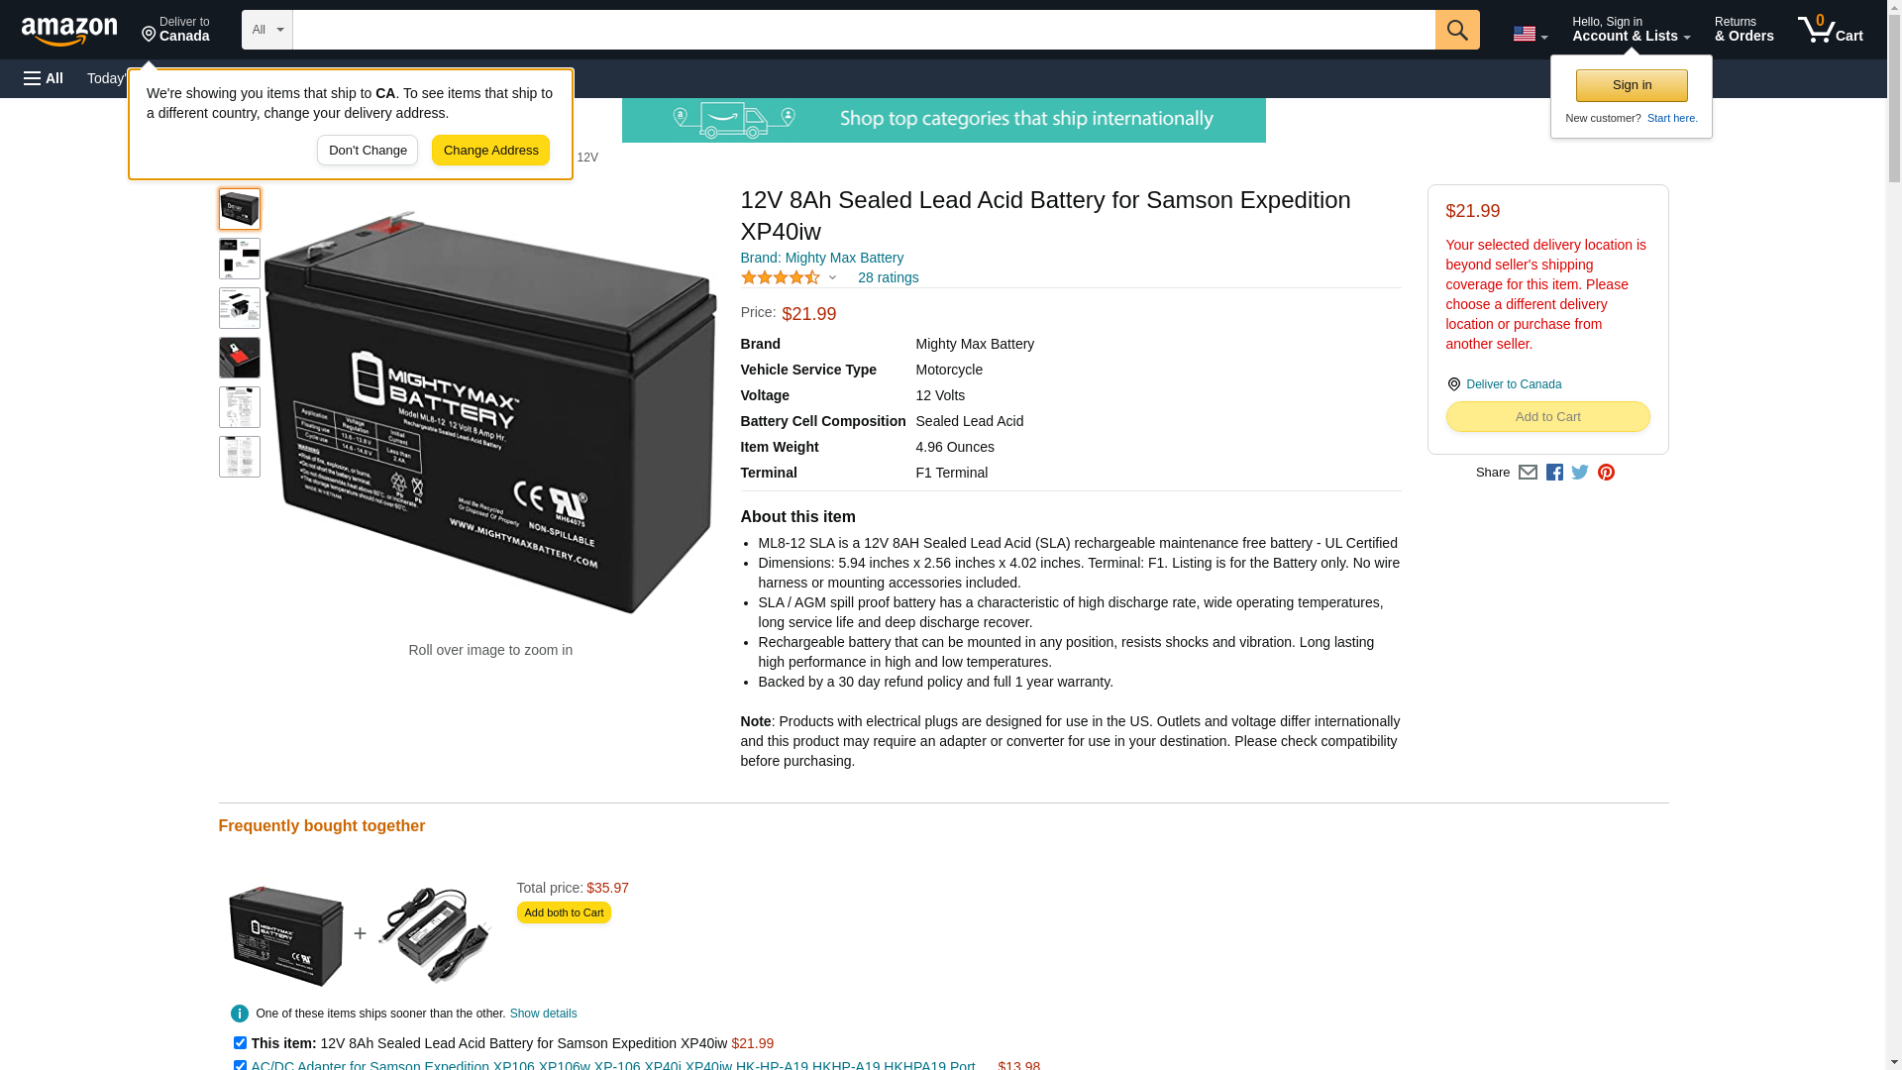
Task: Share product on Pinterest icon
Action: tap(1606, 473)
